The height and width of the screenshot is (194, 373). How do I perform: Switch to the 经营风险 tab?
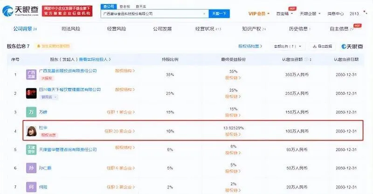(x=117, y=29)
